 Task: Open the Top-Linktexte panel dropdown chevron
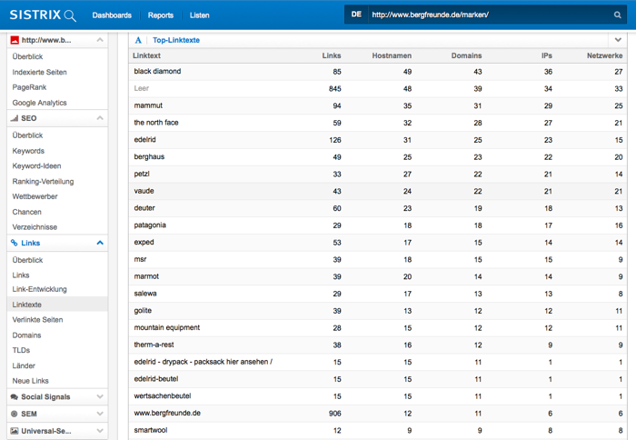point(619,40)
